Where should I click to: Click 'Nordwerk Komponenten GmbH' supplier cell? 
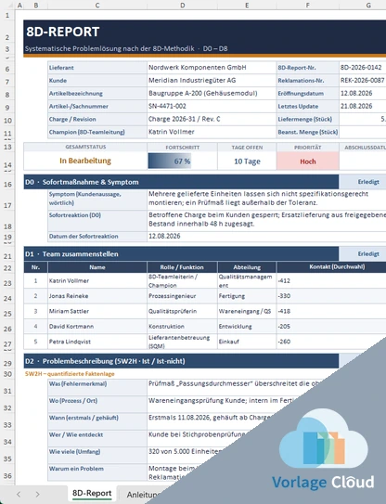click(212, 68)
